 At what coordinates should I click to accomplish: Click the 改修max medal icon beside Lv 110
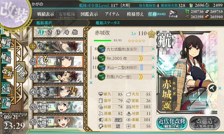point(151,34)
